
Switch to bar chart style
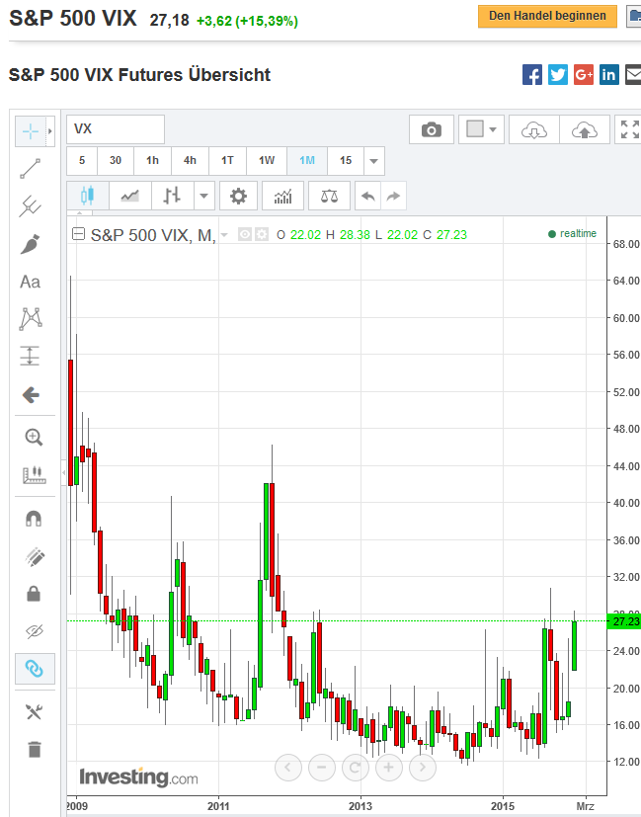coord(173,196)
